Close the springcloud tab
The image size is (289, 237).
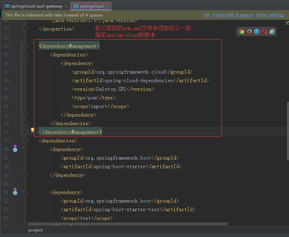[107, 6]
